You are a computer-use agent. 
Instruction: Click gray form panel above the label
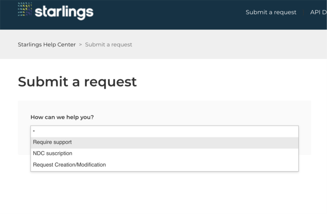pos(163,107)
